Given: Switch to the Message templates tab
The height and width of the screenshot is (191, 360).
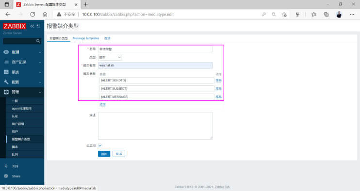Looking at the screenshot, I should tap(86, 38).
